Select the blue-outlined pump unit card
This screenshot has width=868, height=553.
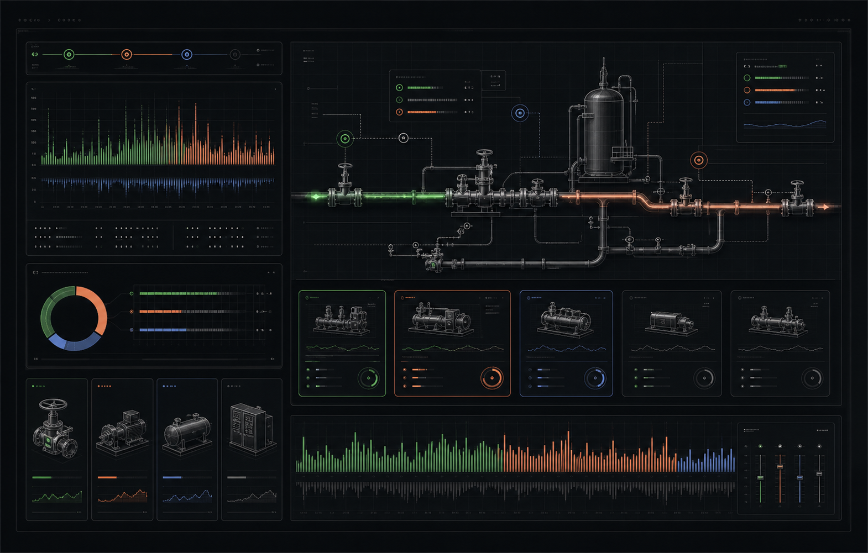pos(566,343)
